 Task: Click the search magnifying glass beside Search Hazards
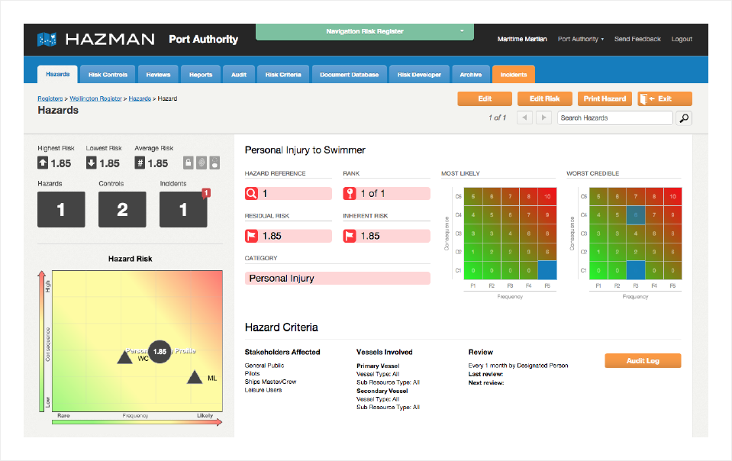click(x=683, y=118)
